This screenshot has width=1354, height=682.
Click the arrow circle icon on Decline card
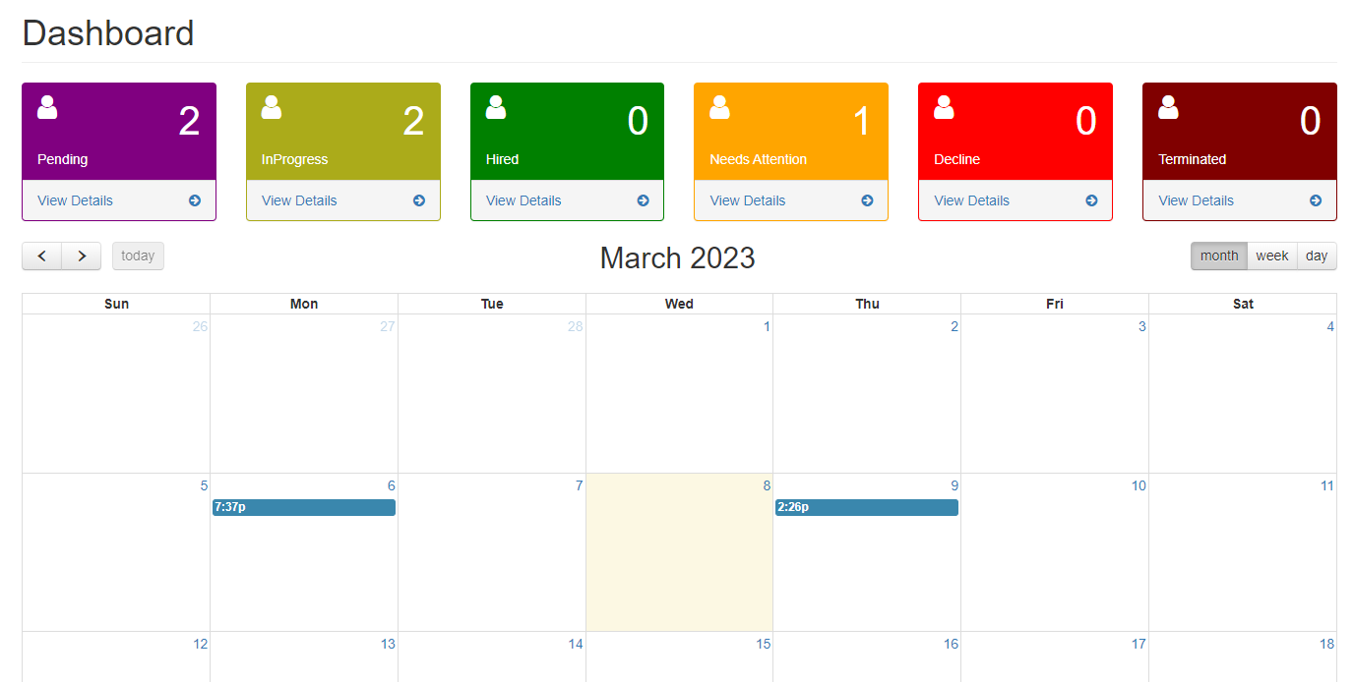[1091, 200]
